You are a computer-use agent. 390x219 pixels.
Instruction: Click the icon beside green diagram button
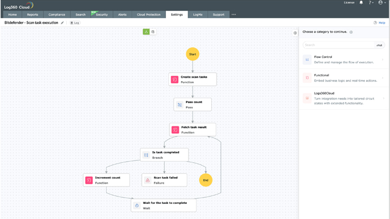[x=153, y=32]
